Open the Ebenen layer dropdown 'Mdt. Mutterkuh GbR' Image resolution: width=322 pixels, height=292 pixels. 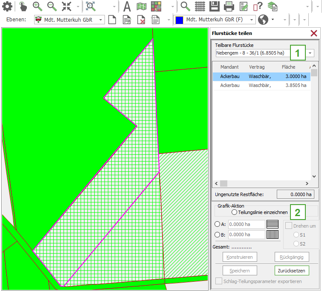(101, 20)
